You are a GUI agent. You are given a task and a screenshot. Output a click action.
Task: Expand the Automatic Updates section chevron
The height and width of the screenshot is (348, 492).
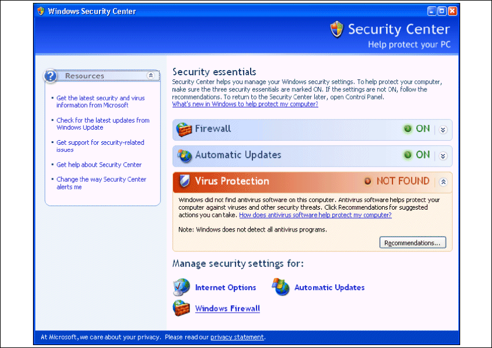pos(443,155)
